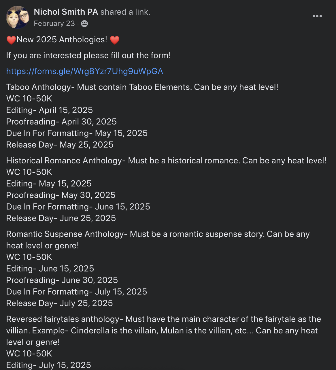Open the forms.gle sign-up form link
Viewport: 336px width, 370px height.
[x=84, y=71]
